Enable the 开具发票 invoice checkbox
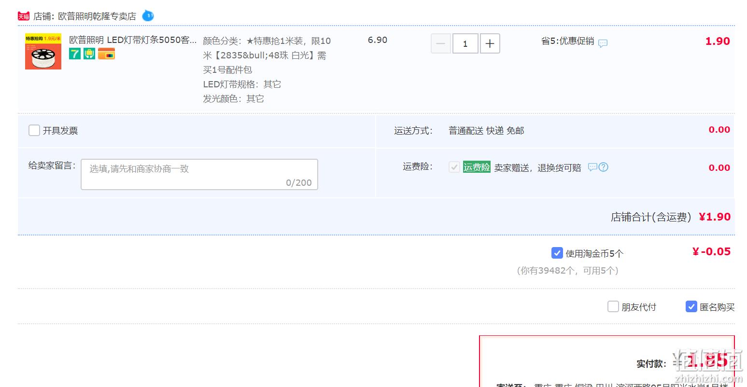The width and height of the screenshot is (747, 387). pos(34,130)
